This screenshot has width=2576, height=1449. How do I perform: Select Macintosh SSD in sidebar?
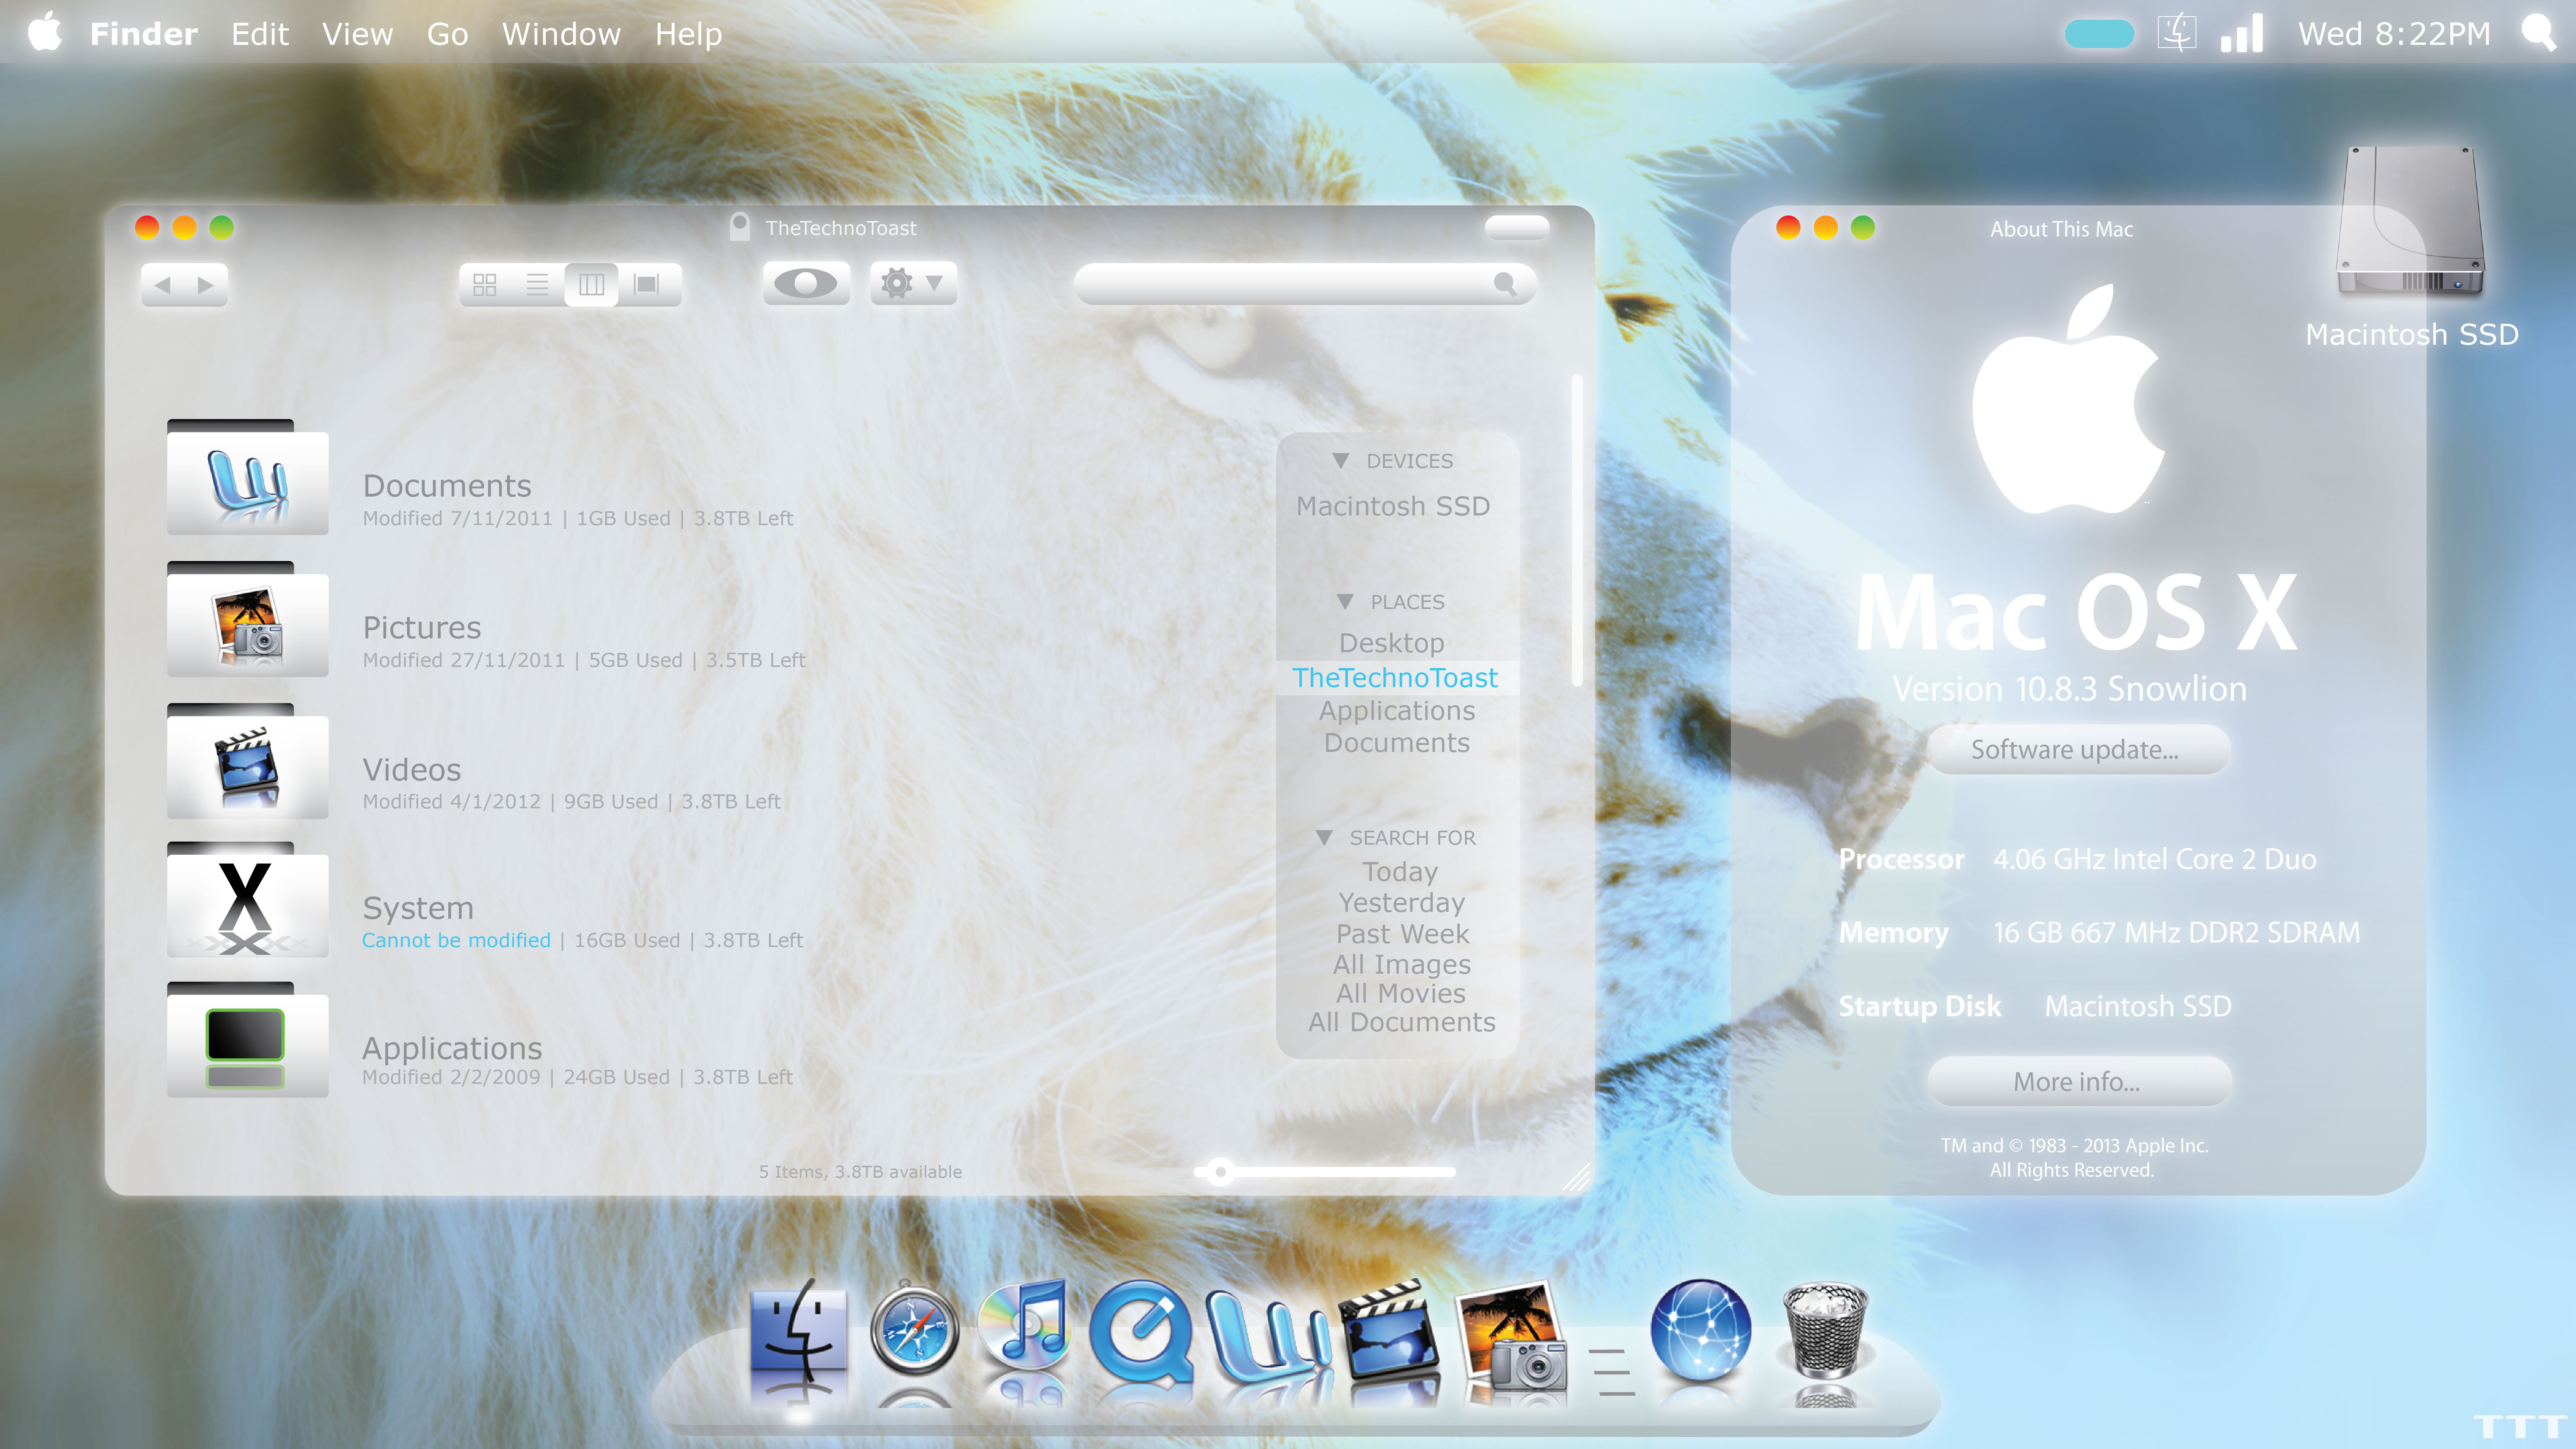coord(1393,506)
